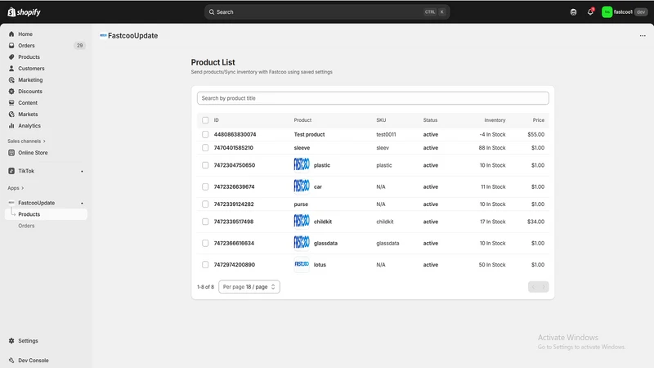Image resolution: width=654 pixels, height=368 pixels.
Task: Click the fastcoo1 account avatar
Action: (607, 12)
